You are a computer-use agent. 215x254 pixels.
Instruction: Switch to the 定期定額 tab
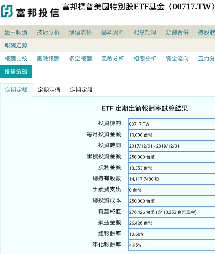(x=16, y=90)
